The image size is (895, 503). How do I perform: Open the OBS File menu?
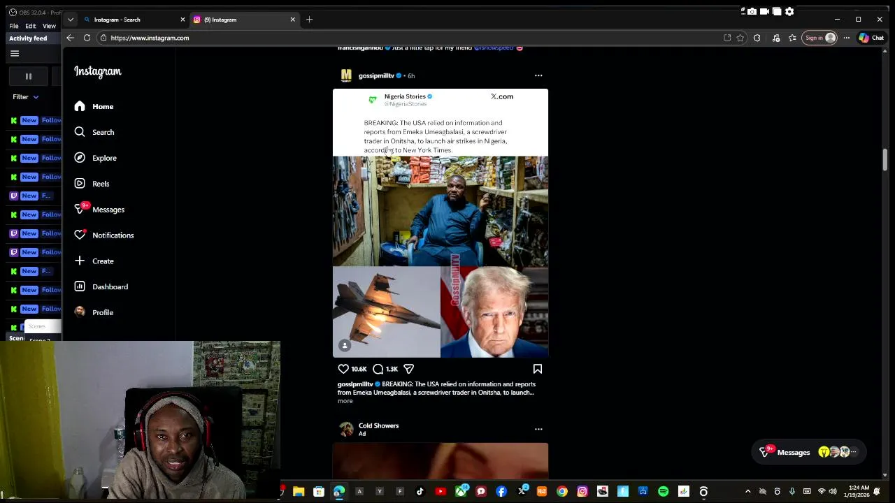tap(14, 26)
